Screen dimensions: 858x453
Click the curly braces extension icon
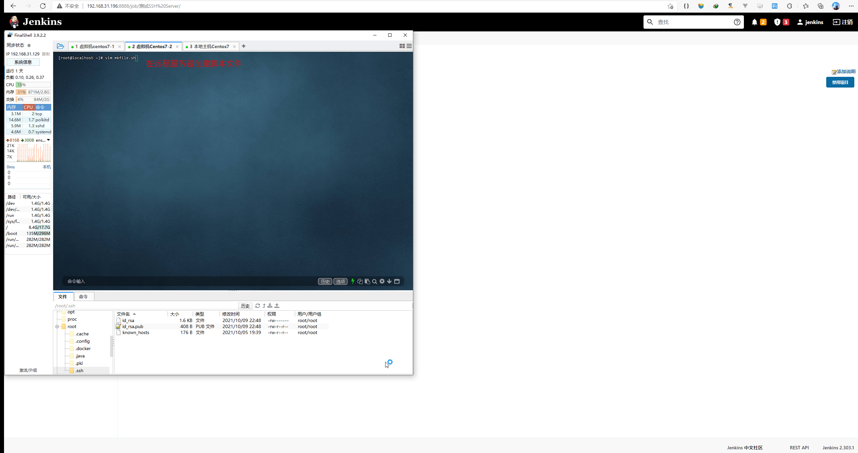[x=686, y=6]
